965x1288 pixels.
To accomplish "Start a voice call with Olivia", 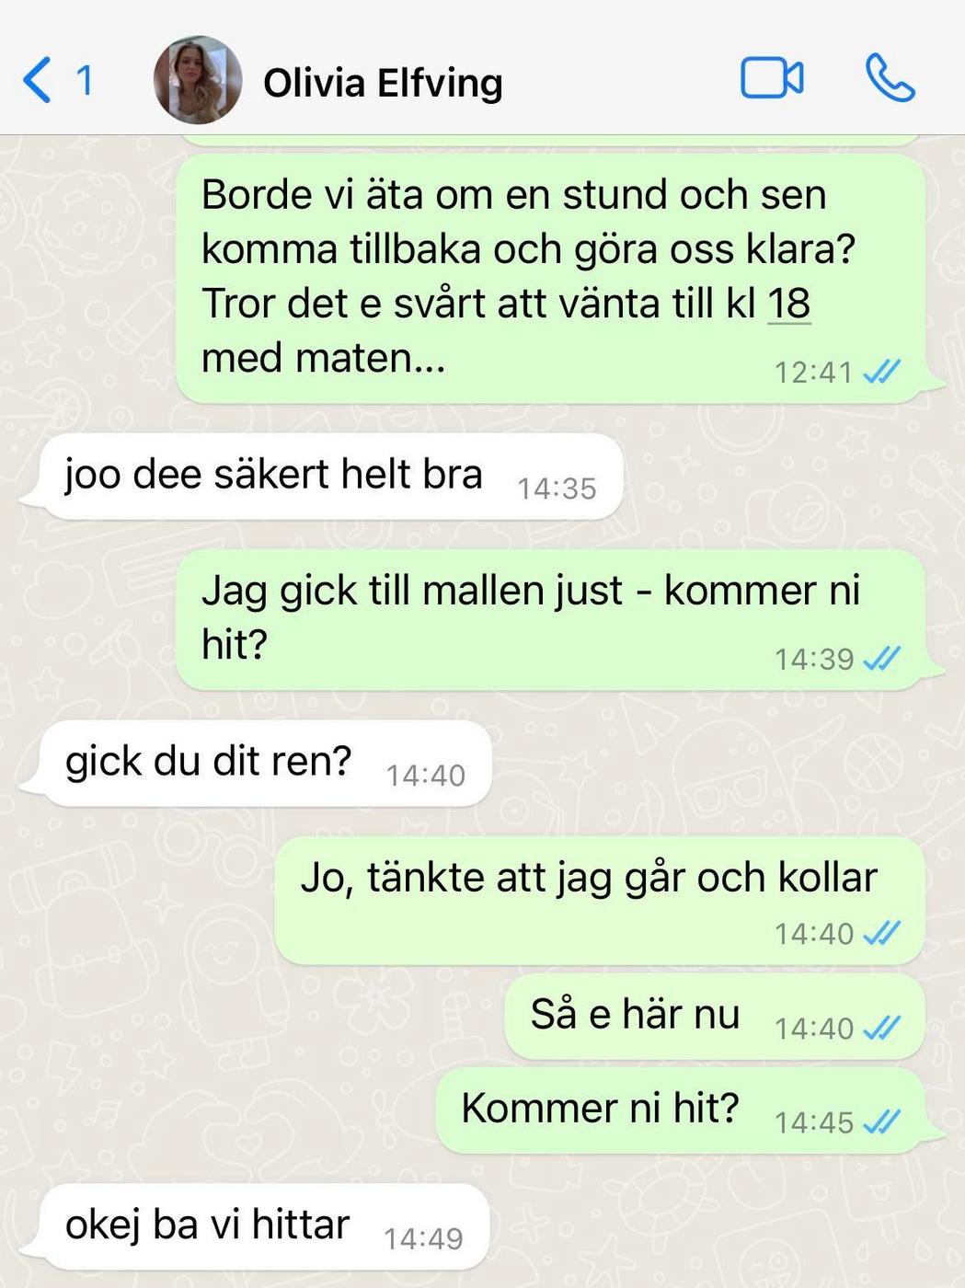I will pyautogui.click(x=890, y=78).
